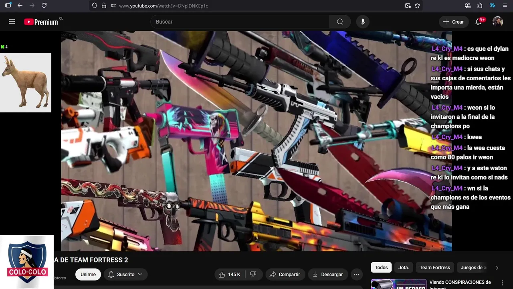This screenshot has width=513, height=289.
Task: Click chat message 'kwea'
Action: (456, 137)
